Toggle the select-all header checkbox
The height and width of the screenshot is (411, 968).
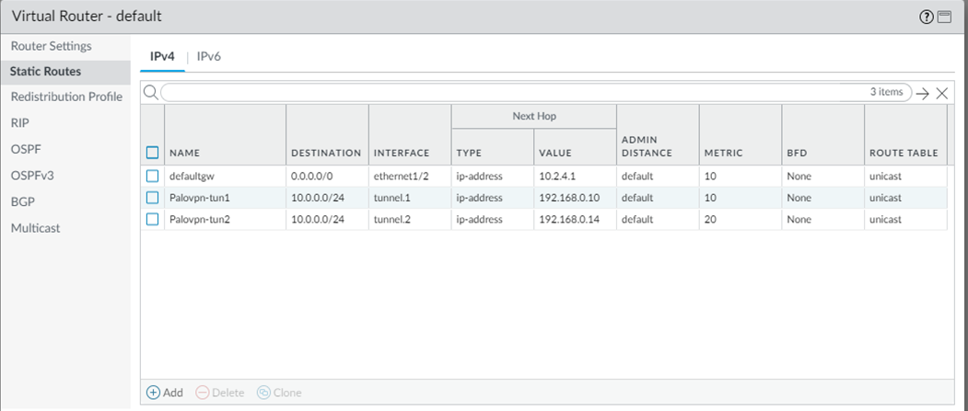[153, 153]
